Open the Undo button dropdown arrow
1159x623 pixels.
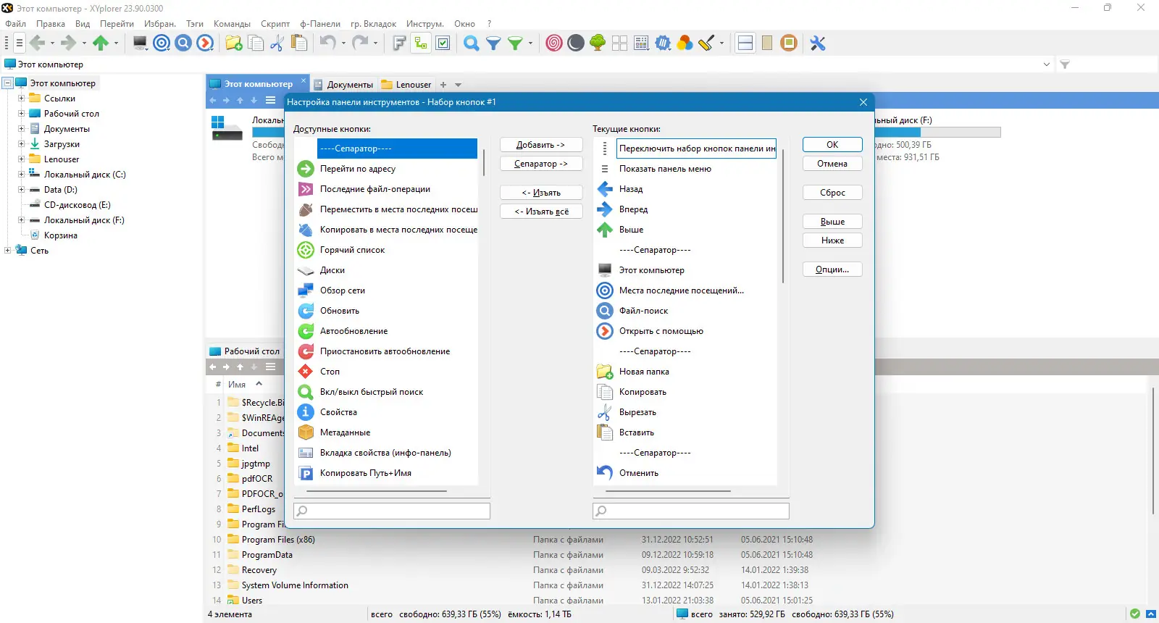[343, 43]
